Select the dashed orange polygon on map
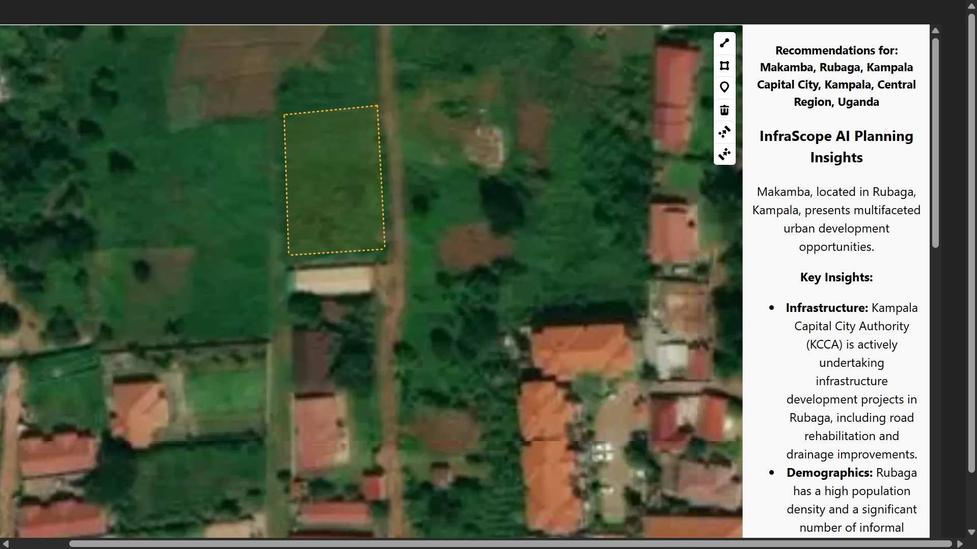977x549 pixels. coord(334,180)
